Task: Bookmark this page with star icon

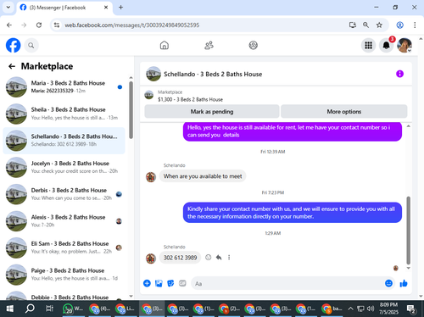Action: pos(379,25)
